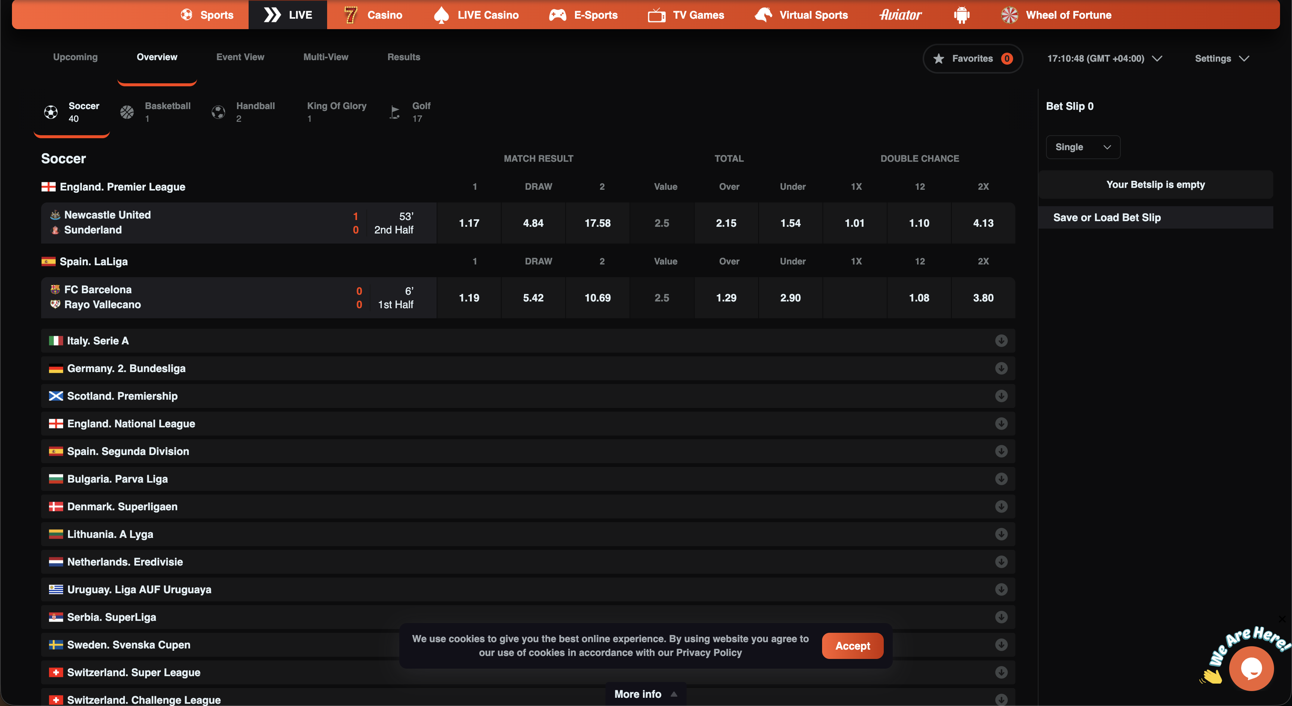This screenshot has width=1292, height=706.
Task: Click the Casino lucky seven icon
Action: pos(351,15)
